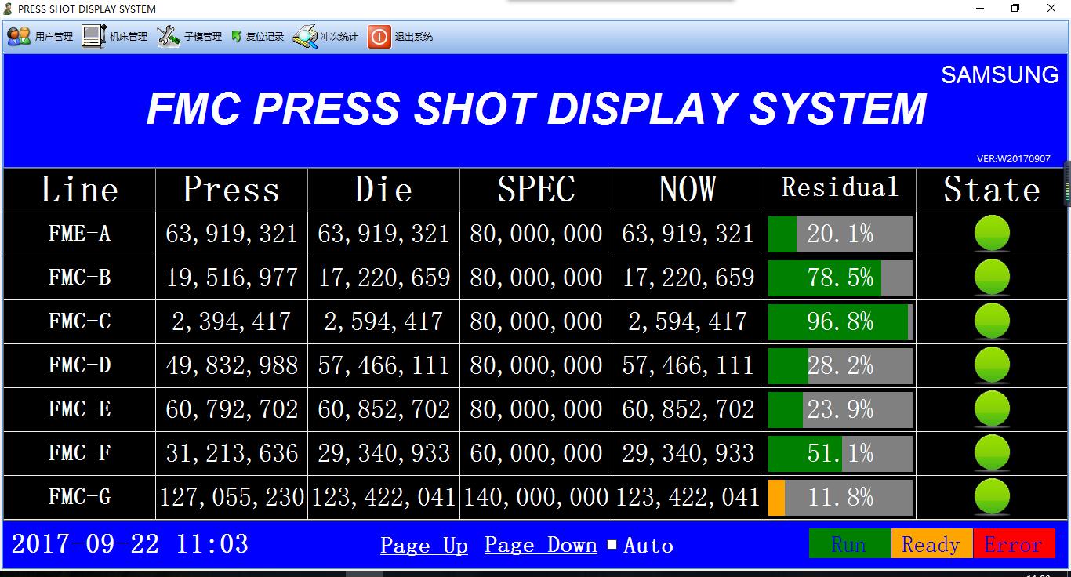This screenshot has height=577, width=1071.
Task: Select the FME-A line cell
Action: pyautogui.click(x=79, y=234)
